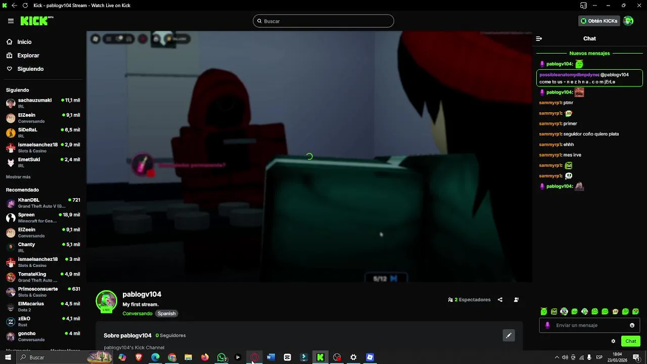This screenshot has height=364, width=647.
Task: Open the Windows notification center
Action: pos(636,357)
